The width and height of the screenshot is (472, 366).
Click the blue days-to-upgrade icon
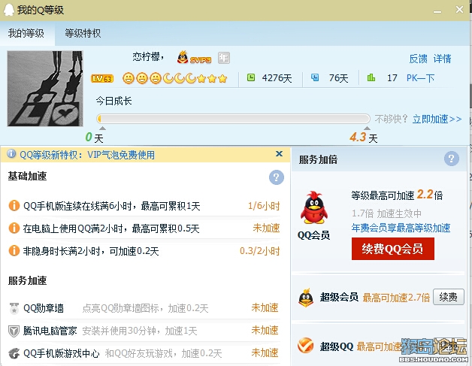coord(315,78)
